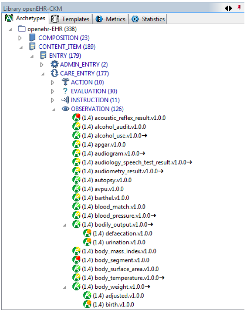This screenshot has height=312, width=247.
Task: Click the alcohol_audit archetype icon
Action: 76,126
